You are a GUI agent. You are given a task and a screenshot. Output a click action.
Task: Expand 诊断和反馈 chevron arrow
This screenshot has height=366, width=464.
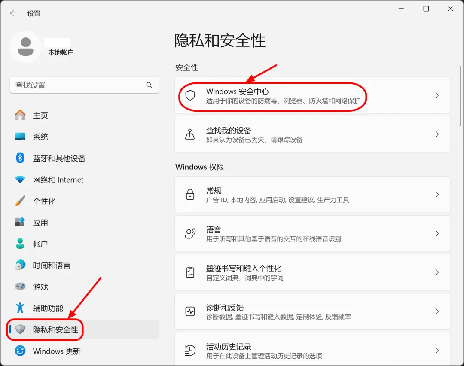[437, 311]
